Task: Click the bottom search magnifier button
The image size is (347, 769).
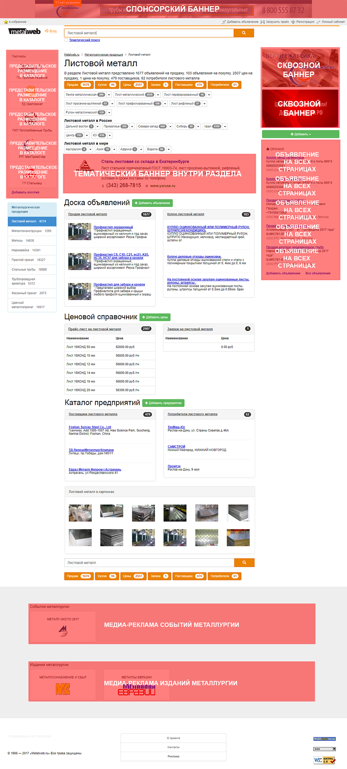Action: [244, 562]
